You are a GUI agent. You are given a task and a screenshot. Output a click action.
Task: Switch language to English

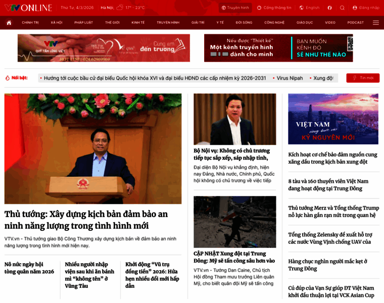[310, 8]
